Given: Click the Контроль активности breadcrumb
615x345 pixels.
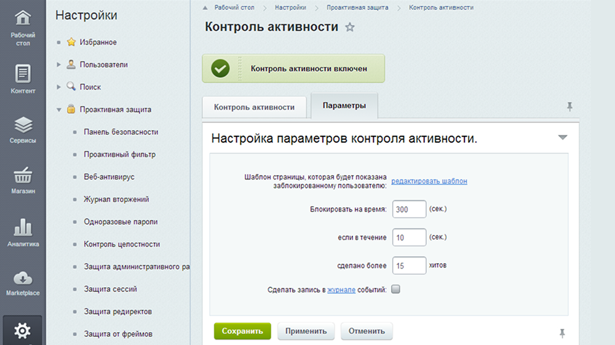Looking at the screenshot, I should point(441,7).
